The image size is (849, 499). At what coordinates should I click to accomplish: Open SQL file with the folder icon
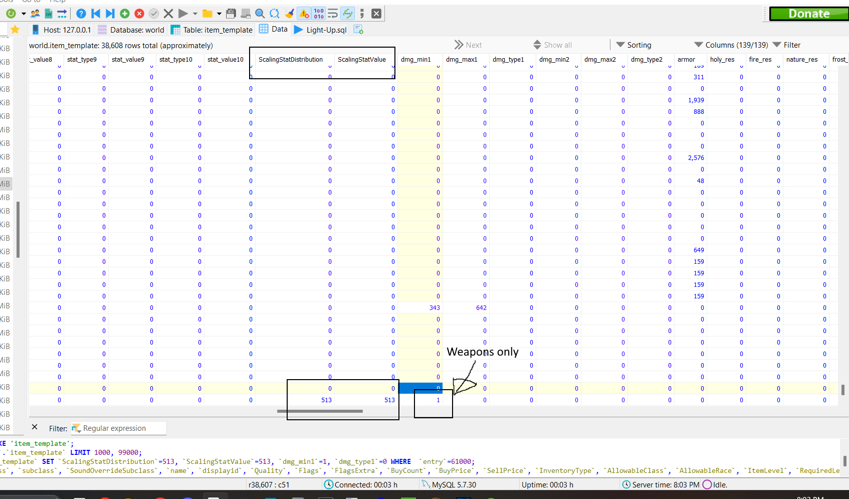tap(207, 14)
